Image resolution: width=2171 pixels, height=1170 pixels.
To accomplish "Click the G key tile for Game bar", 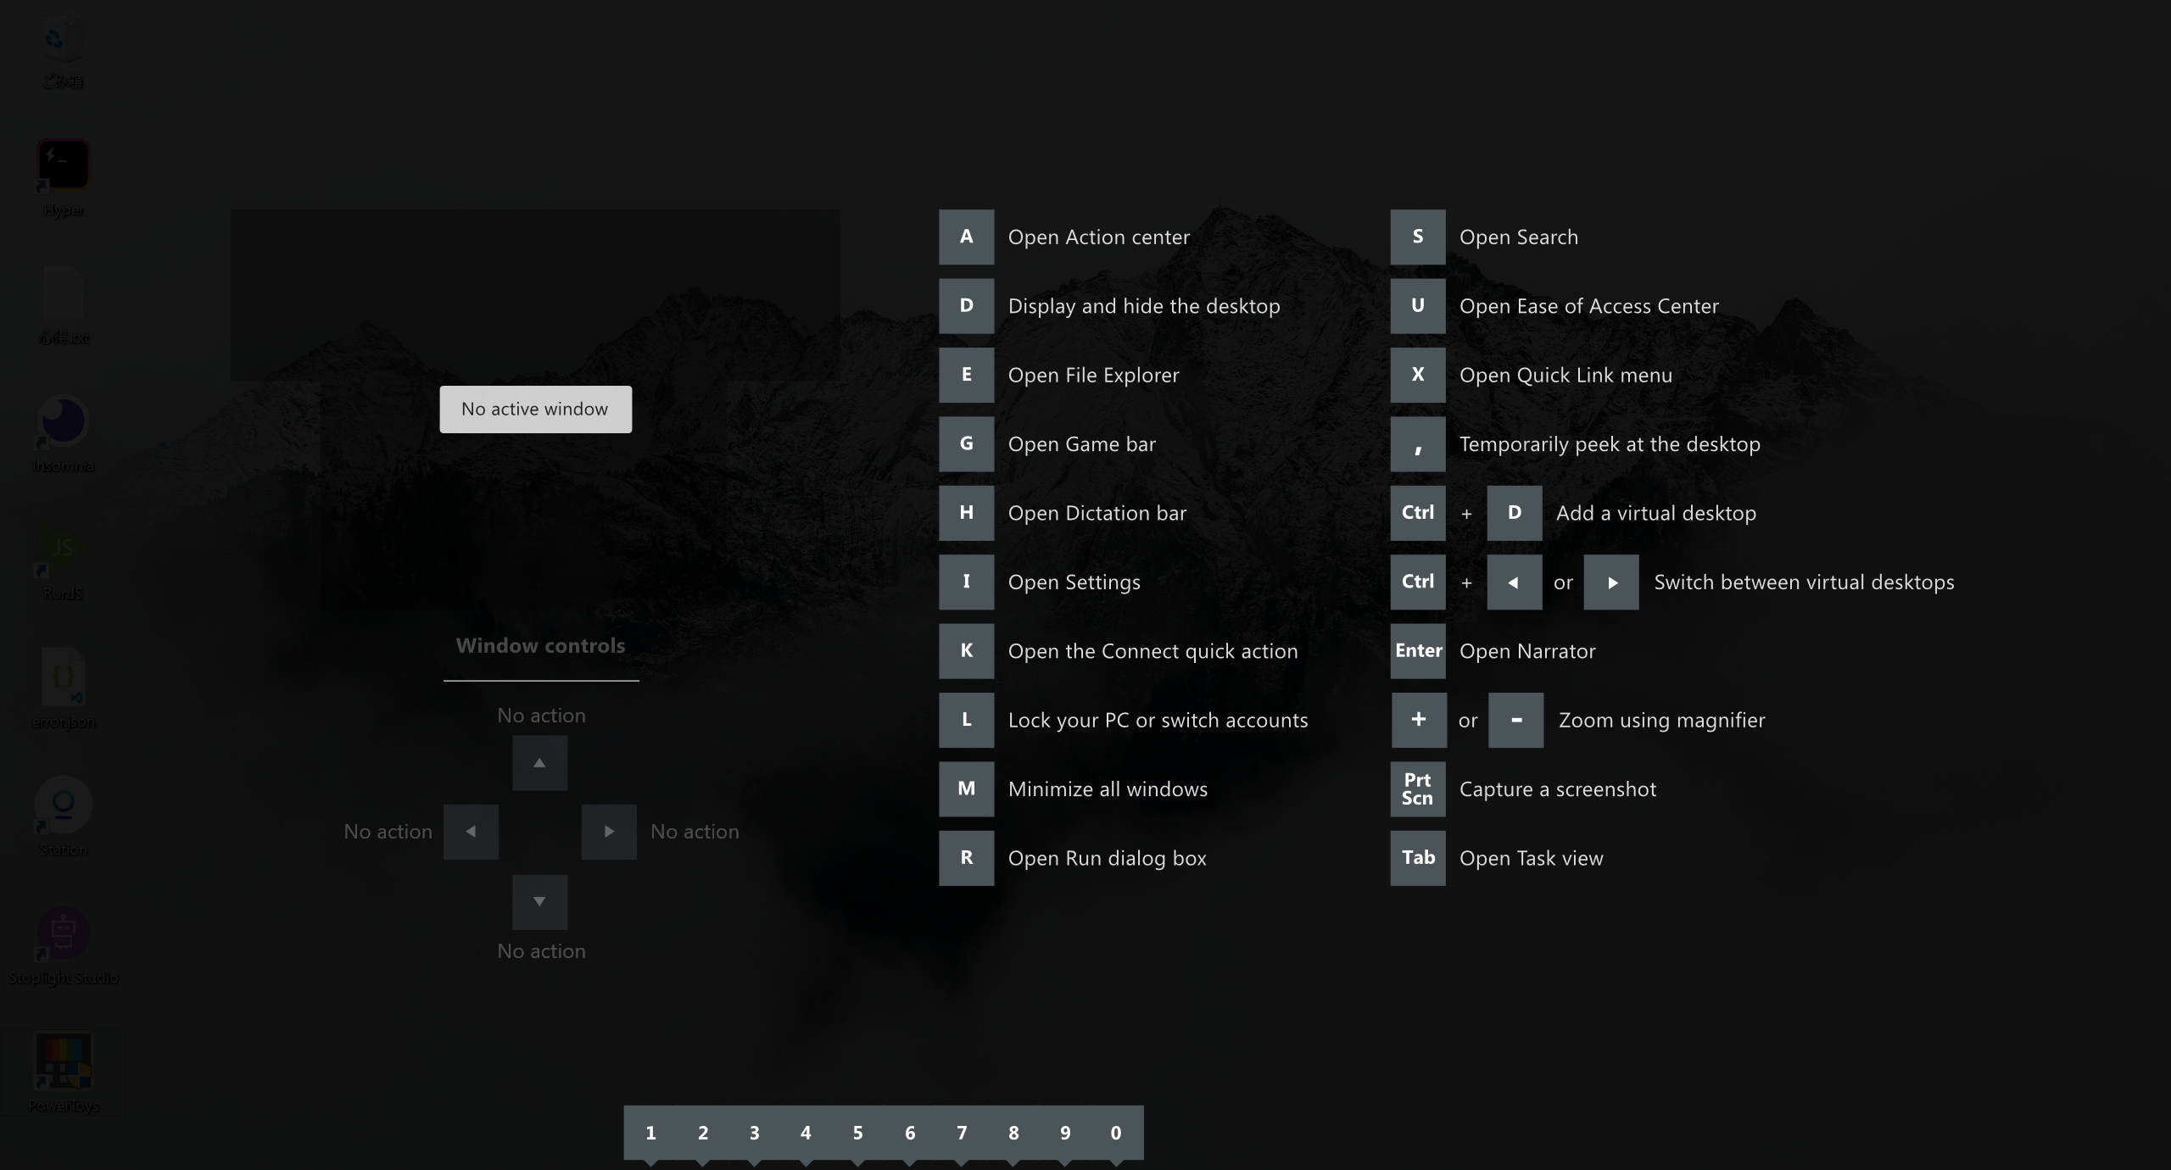I will (966, 443).
